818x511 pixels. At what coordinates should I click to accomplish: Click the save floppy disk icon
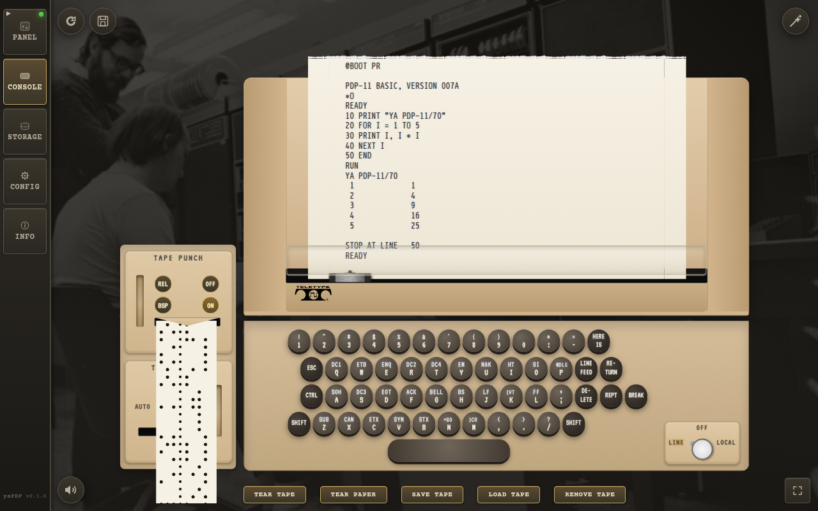tap(103, 21)
